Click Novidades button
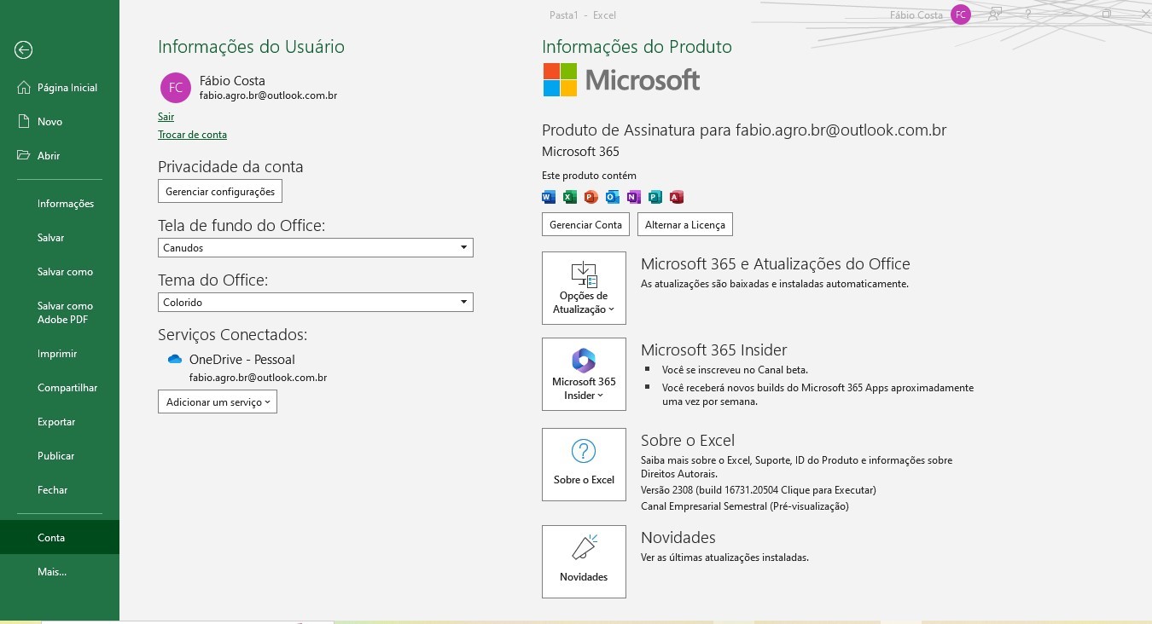 (584, 562)
